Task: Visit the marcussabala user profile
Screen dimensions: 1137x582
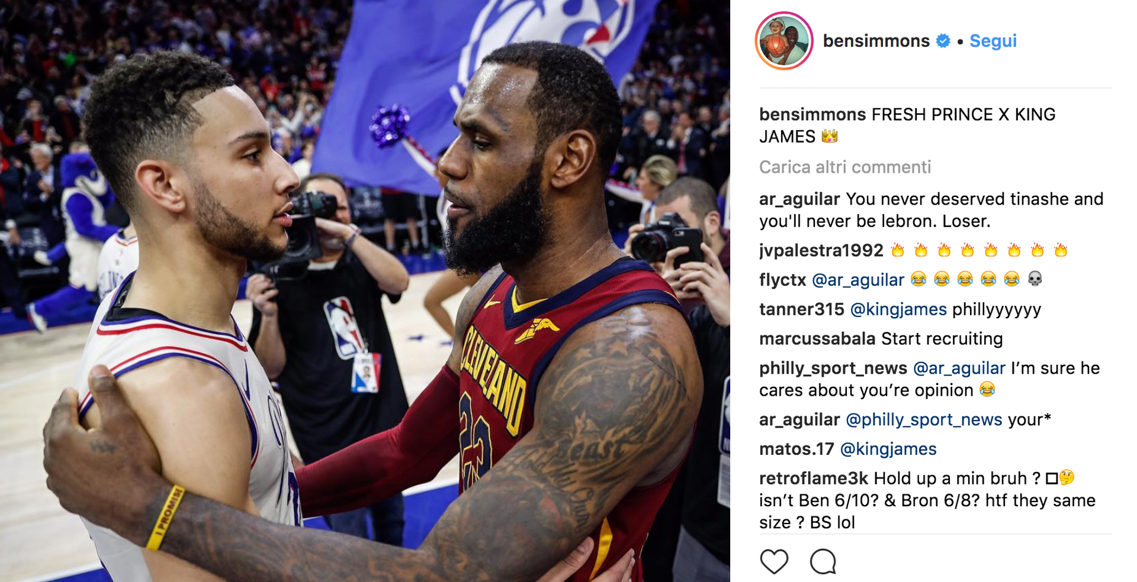Action: tap(817, 339)
